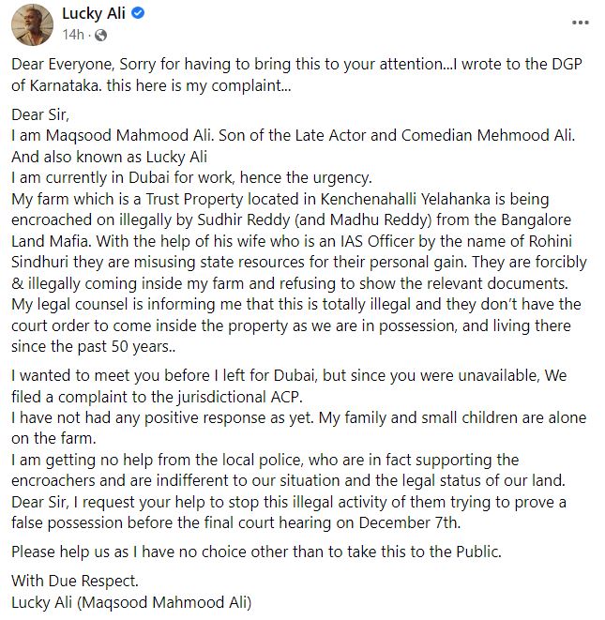
Task: Click the globe public-audience icon
Action: (x=101, y=36)
